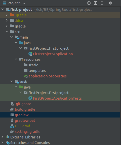Screen dimensions: 121x145
Task: Select the first-project root label
Action: point(21,10)
